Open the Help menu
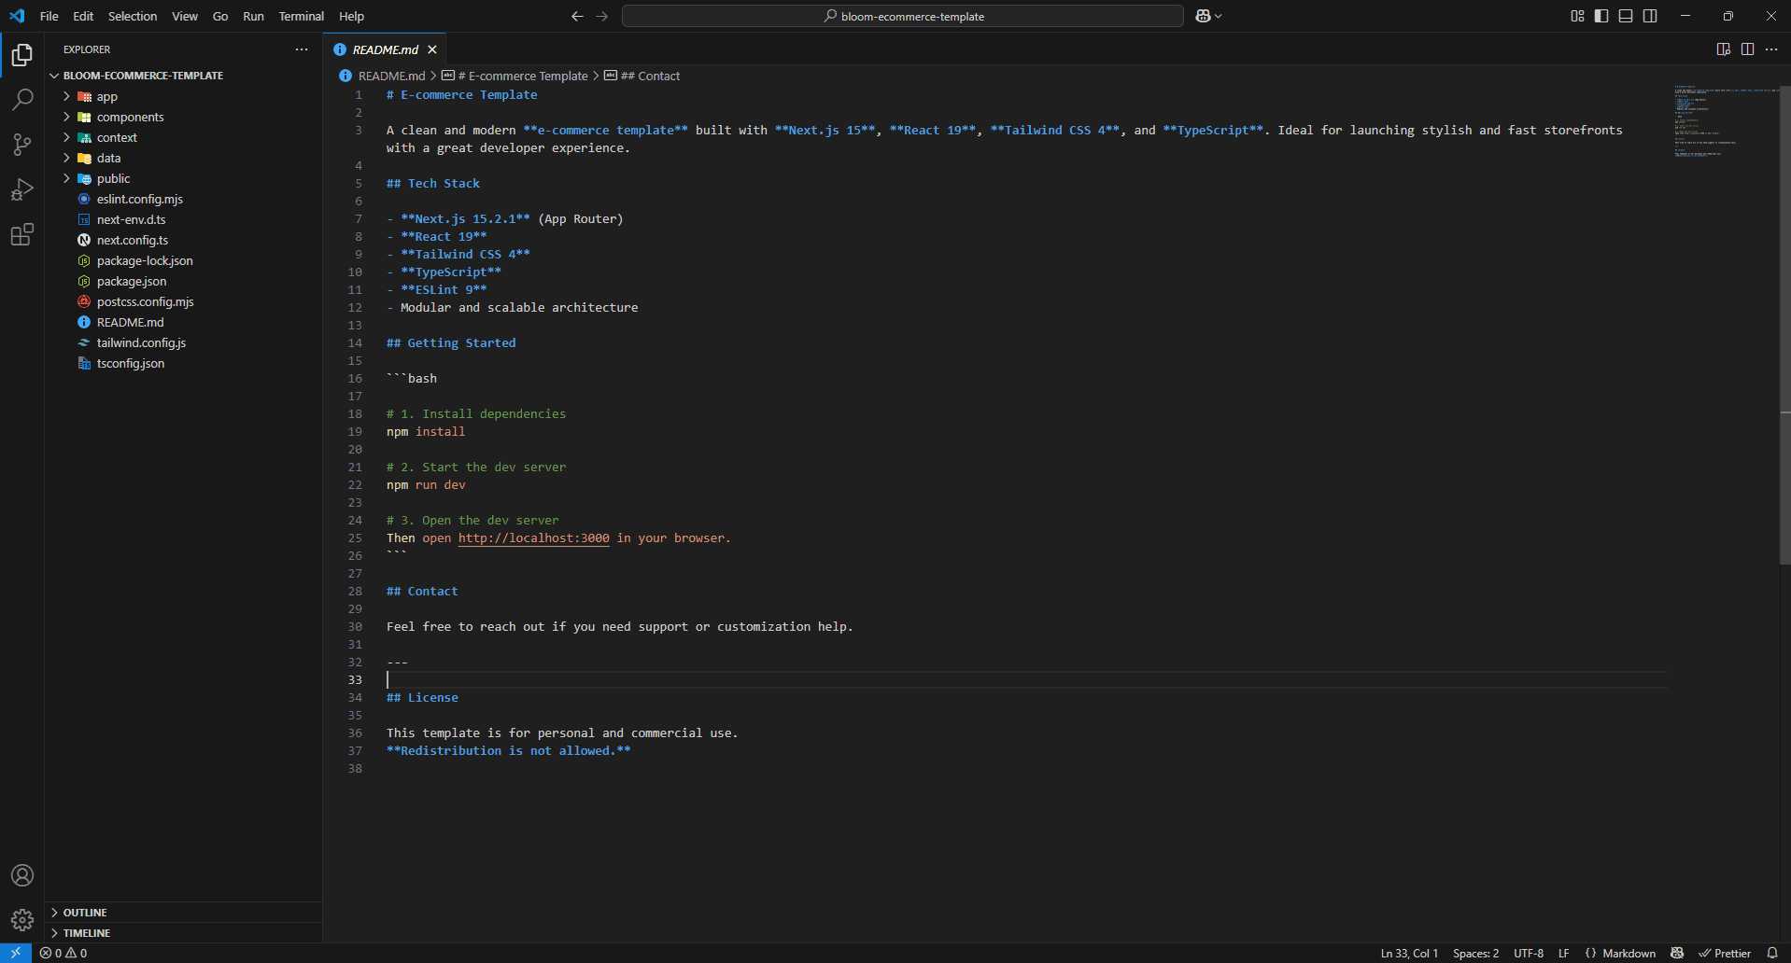 (351, 16)
